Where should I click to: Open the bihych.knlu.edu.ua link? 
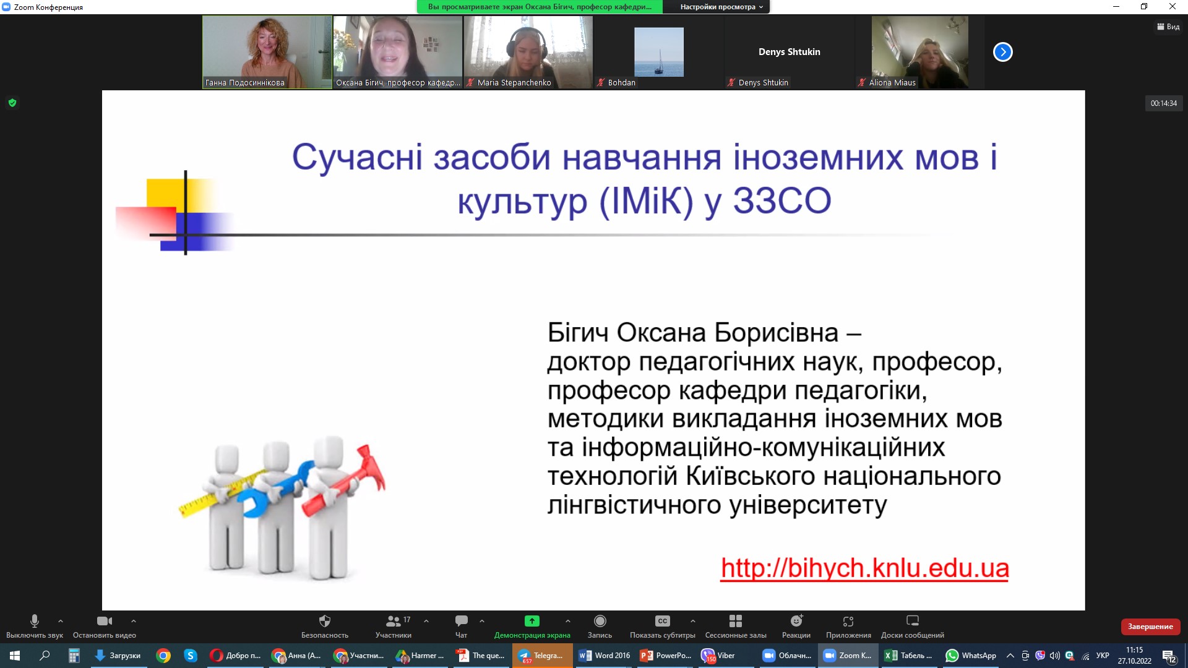point(864,568)
